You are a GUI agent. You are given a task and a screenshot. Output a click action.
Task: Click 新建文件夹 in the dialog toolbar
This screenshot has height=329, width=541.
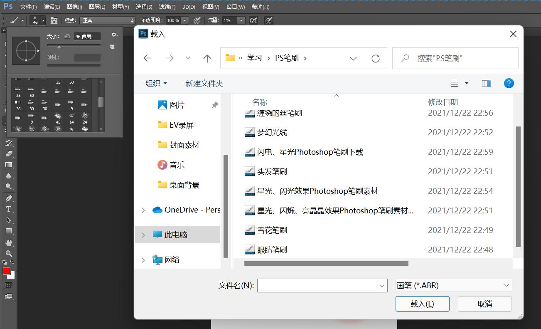coord(204,83)
